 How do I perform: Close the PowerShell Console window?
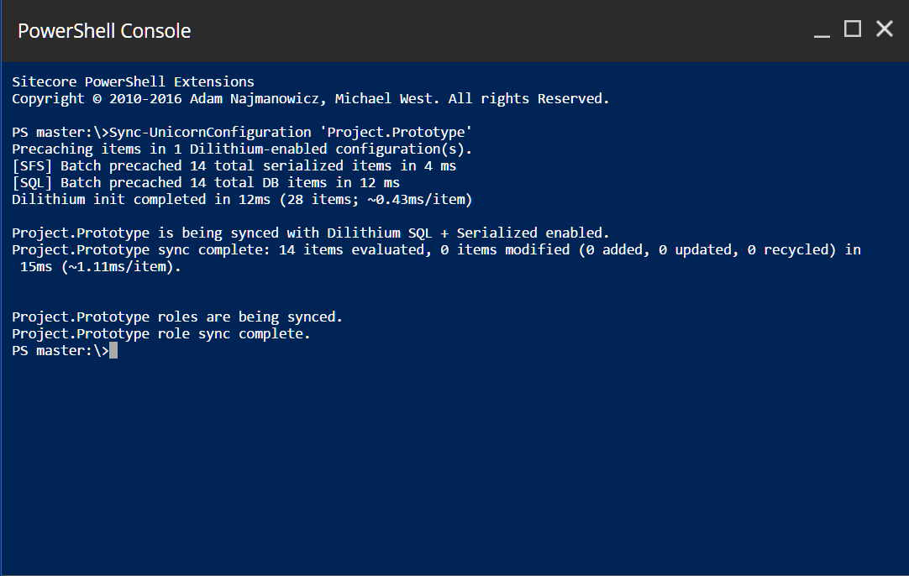(884, 29)
